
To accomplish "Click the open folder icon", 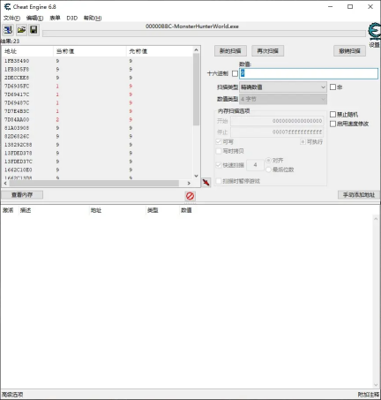I will coord(21,30).
